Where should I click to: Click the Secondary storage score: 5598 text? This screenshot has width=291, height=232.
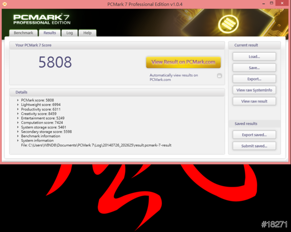(47, 132)
